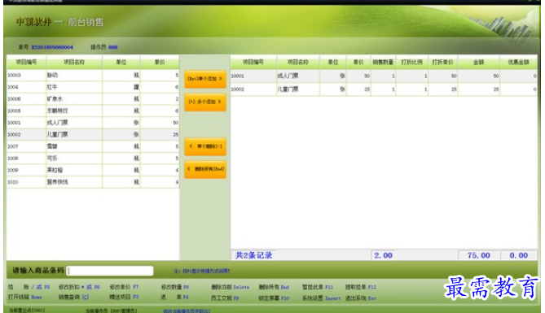Screen dimensions: 545x313
Task: Click the 修改单价 F7 shortcut
Action: [x=124, y=287]
